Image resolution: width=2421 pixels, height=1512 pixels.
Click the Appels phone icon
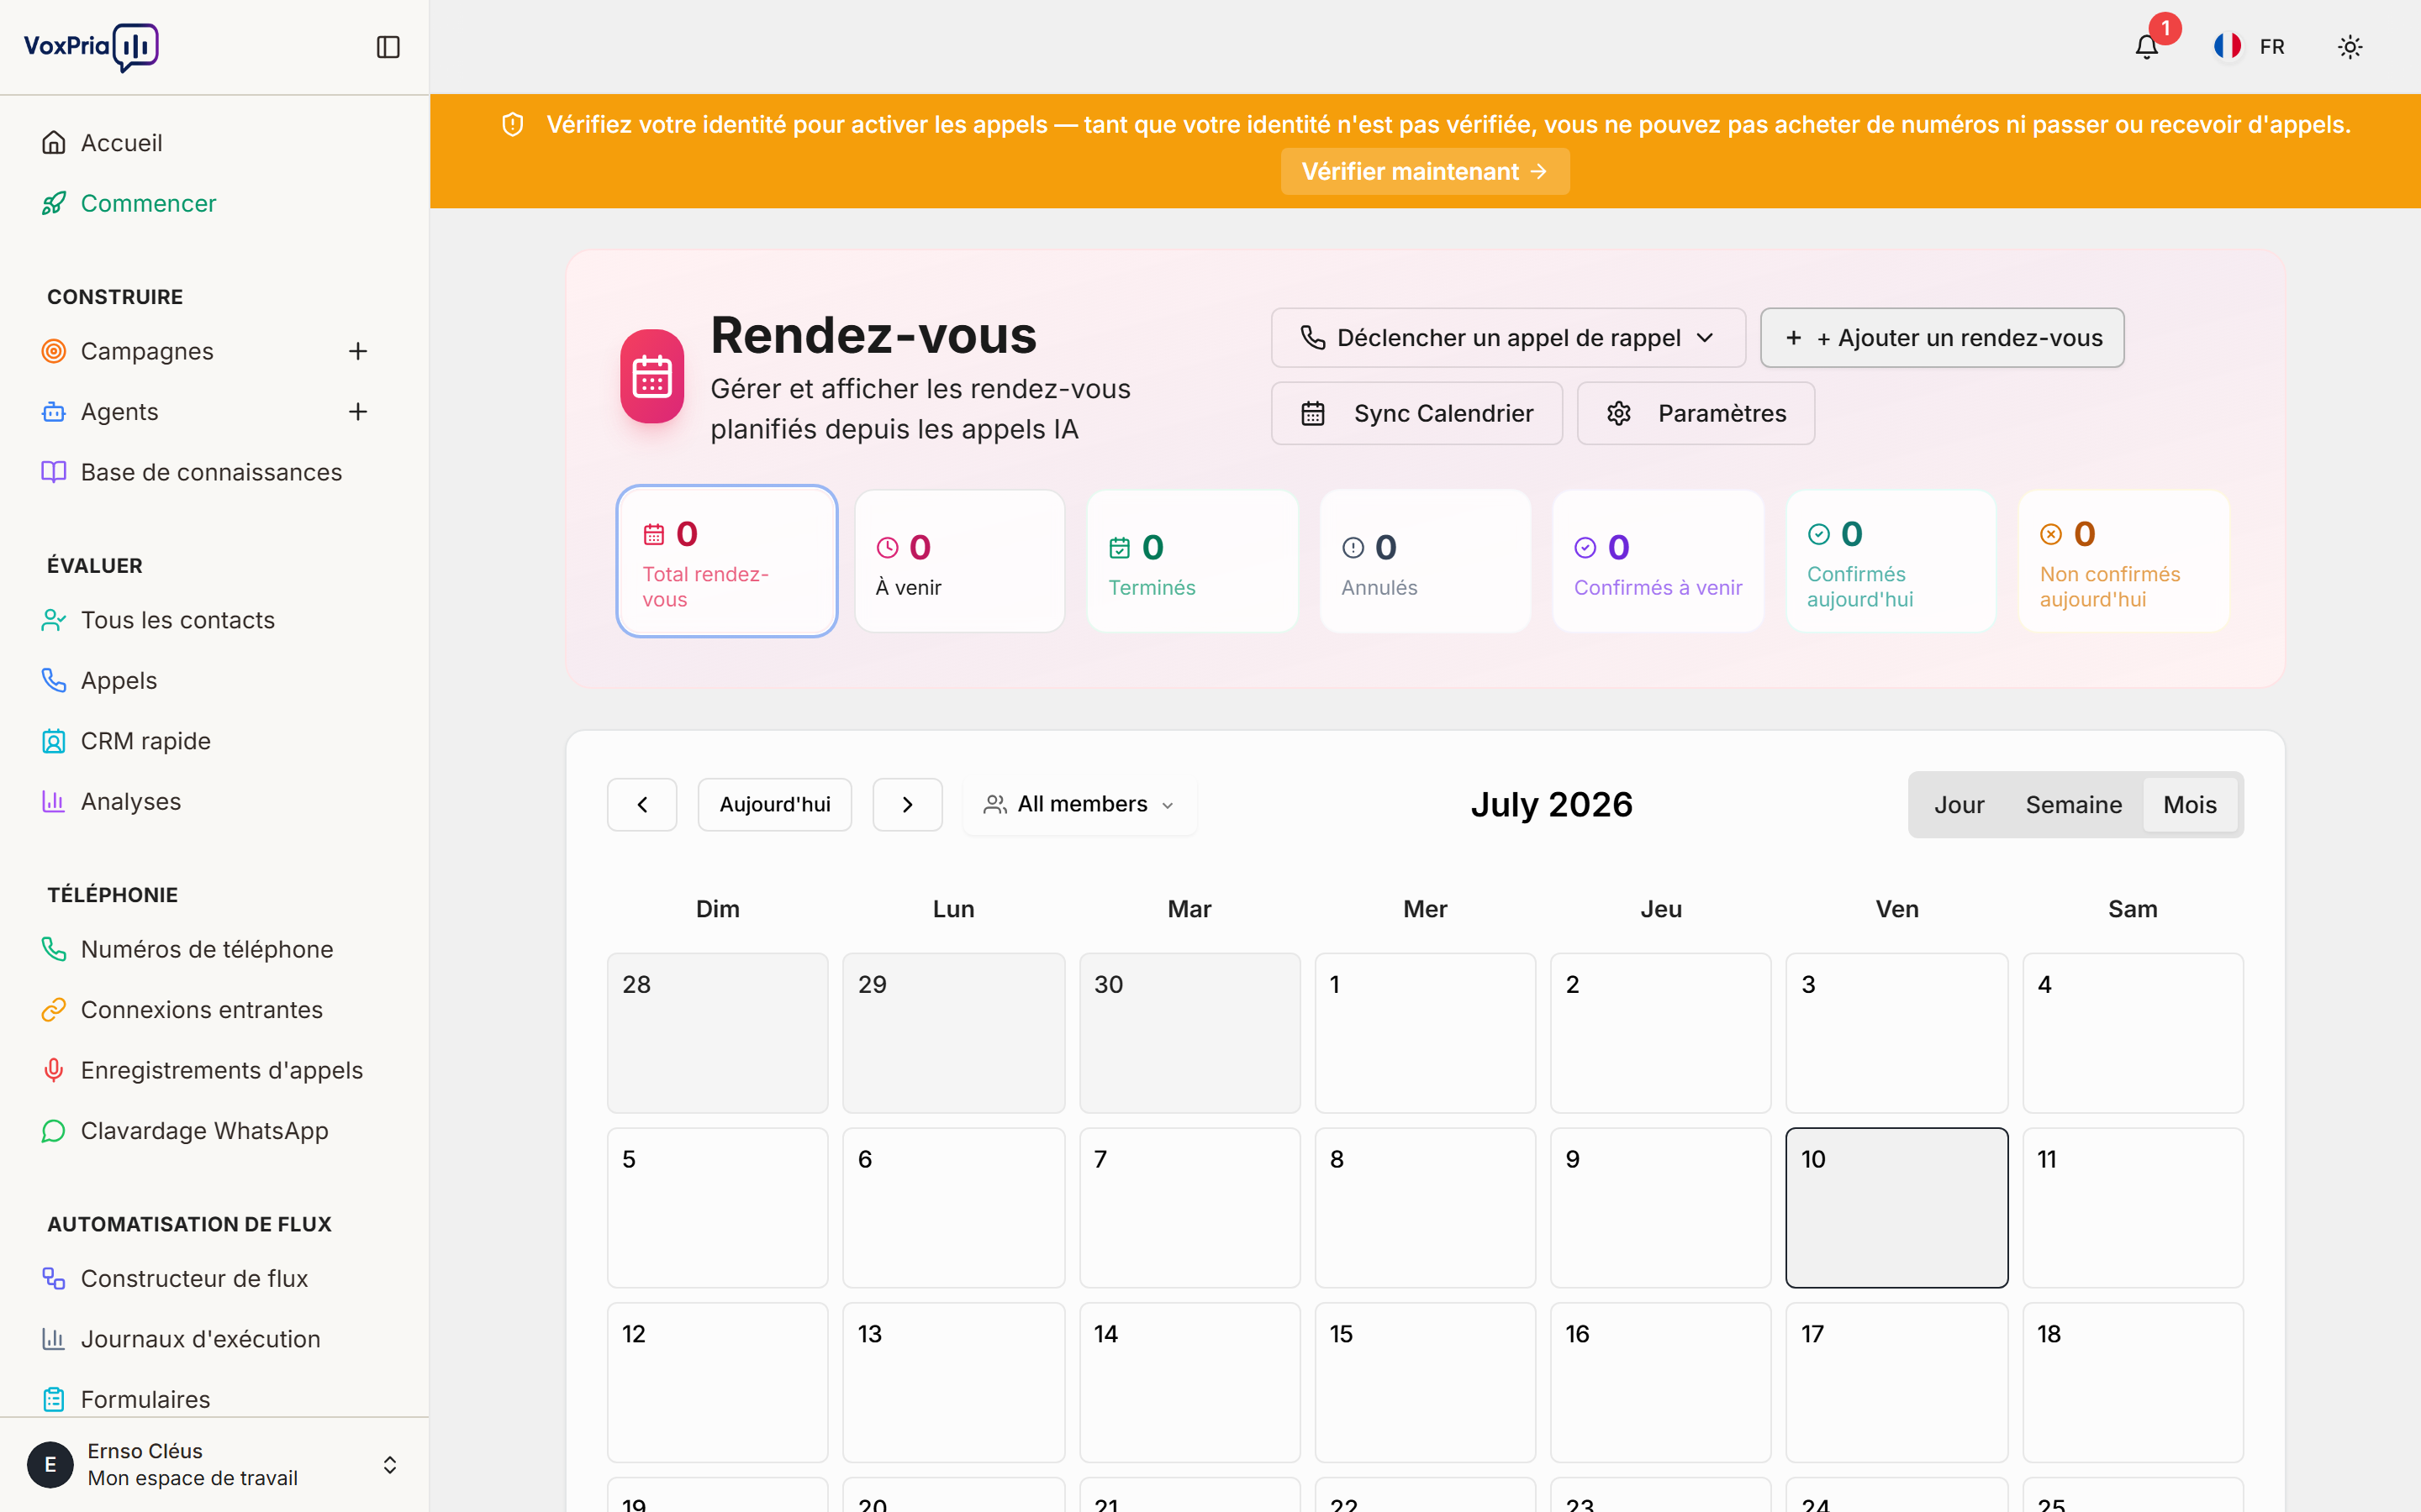click(x=54, y=680)
